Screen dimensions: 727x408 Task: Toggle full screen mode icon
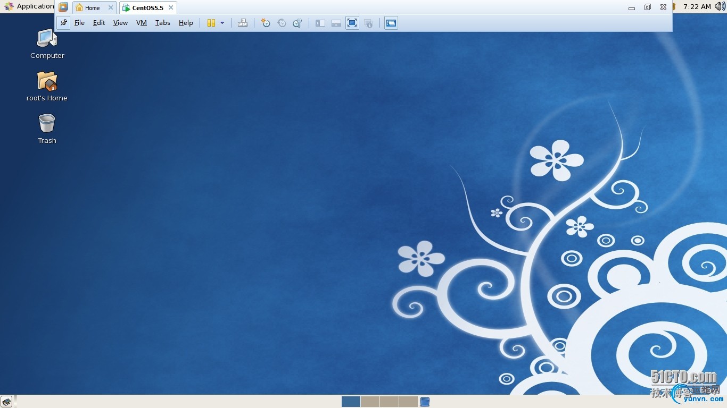click(x=352, y=23)
